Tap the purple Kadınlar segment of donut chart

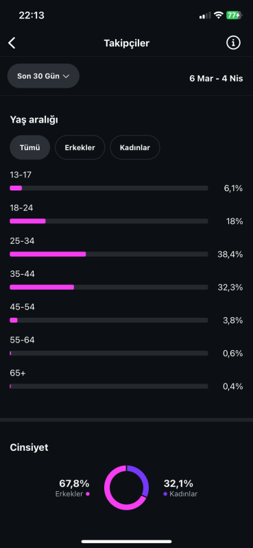pos(143,479)
